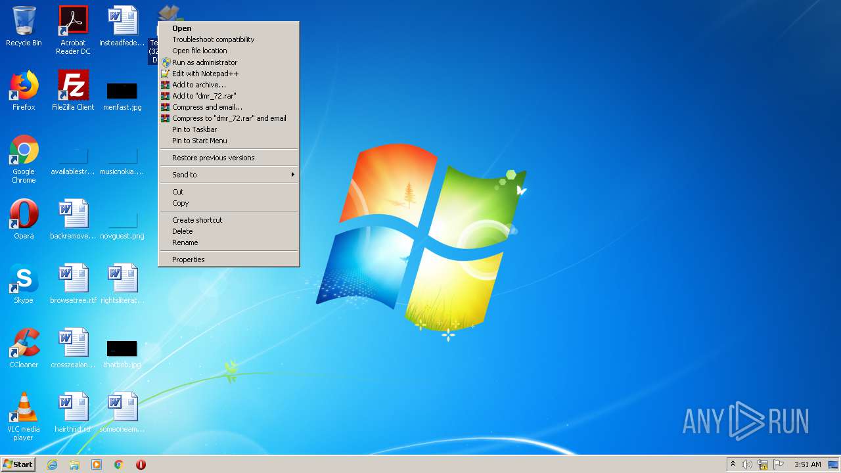The height and width of the screenshot is (473, 841).
Task: Select the someoneam document icon
Action: point(122,413)
